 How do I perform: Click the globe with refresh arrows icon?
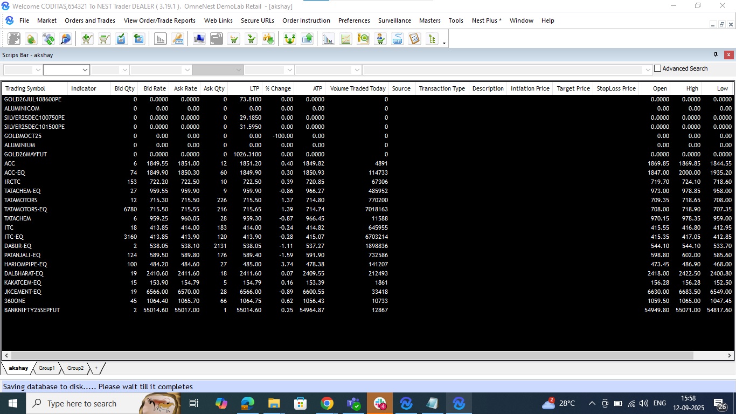pos(48,39)
